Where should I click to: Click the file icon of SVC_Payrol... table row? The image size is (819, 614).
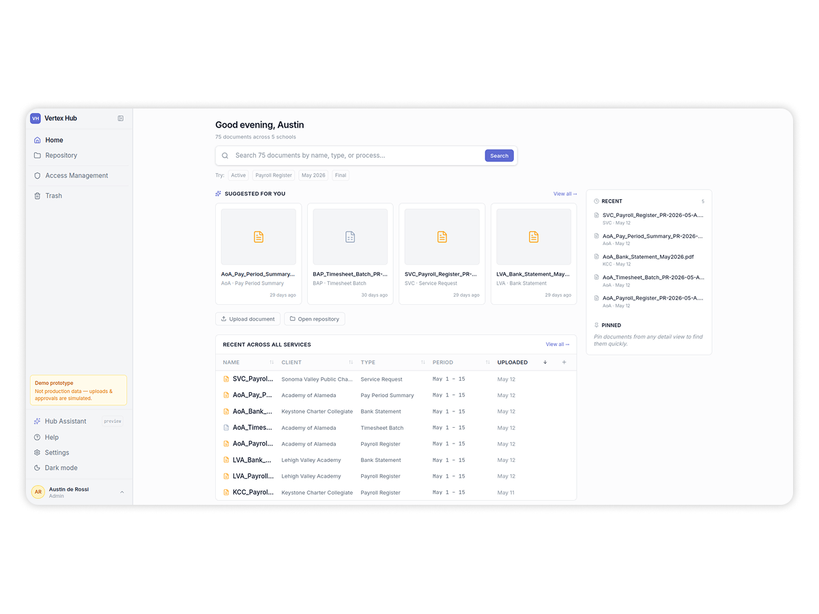tap(227, 379)
